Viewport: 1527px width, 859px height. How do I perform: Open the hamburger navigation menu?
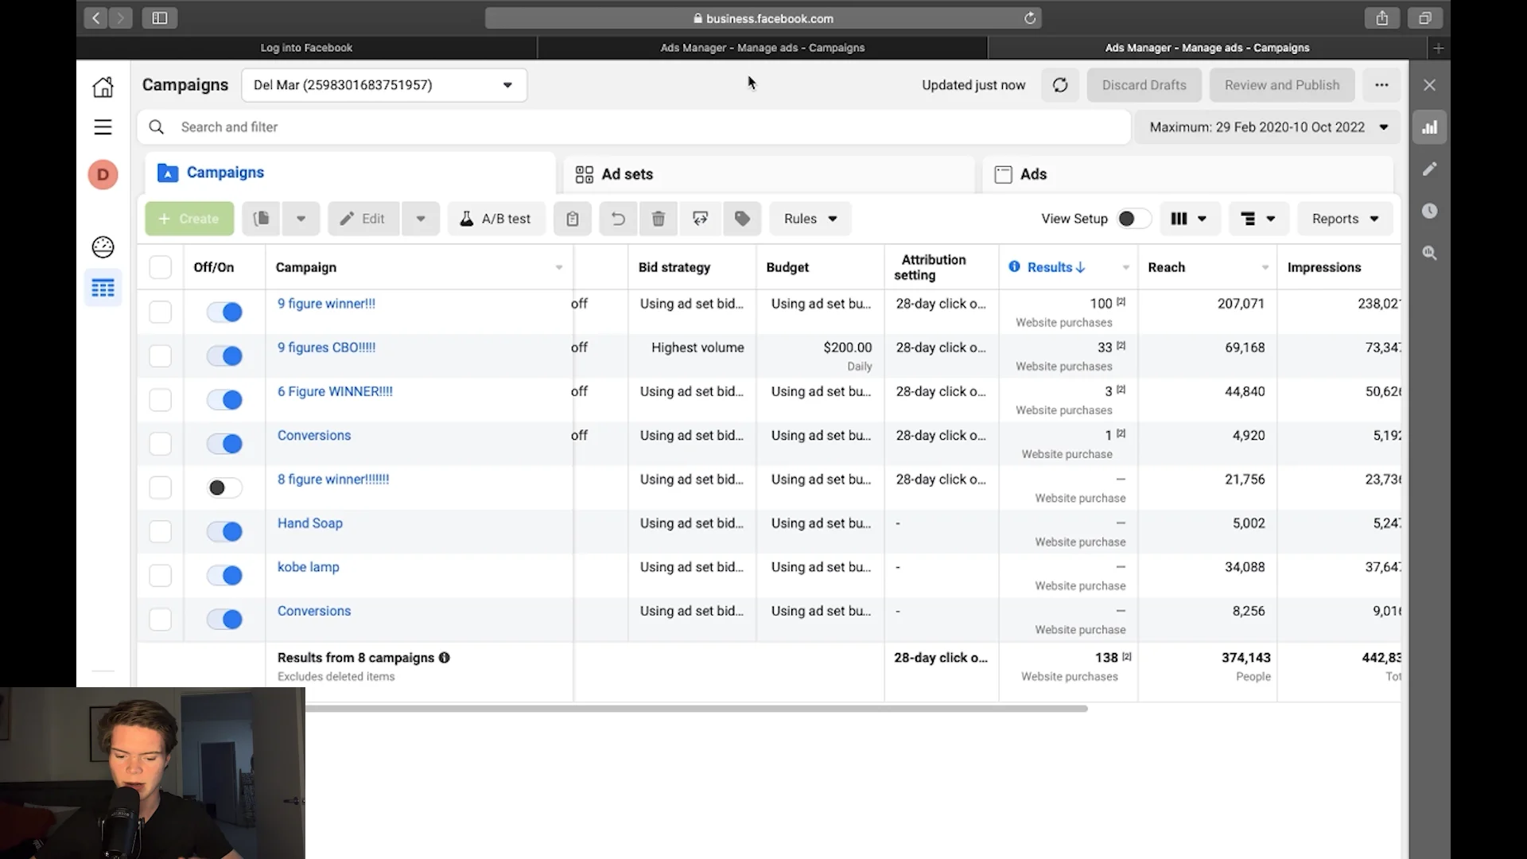pos(103,126)
